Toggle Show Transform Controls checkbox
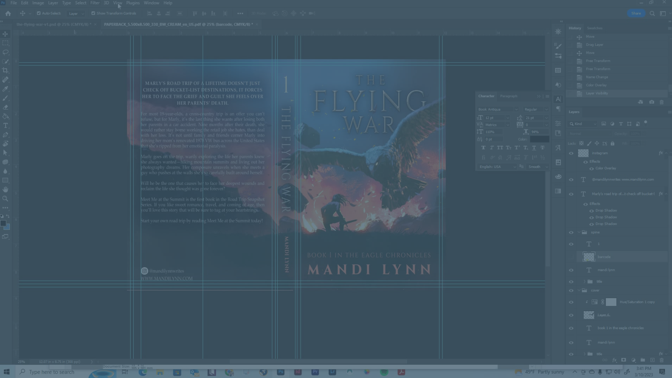Screen dimensions: 672x378 click(x=93, y=13)
